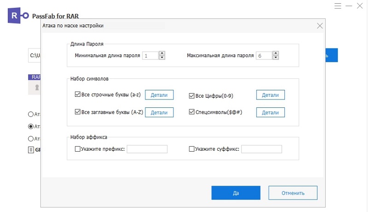
Task: Select the third attack radio button in main window
Action: tap(31, 139)
